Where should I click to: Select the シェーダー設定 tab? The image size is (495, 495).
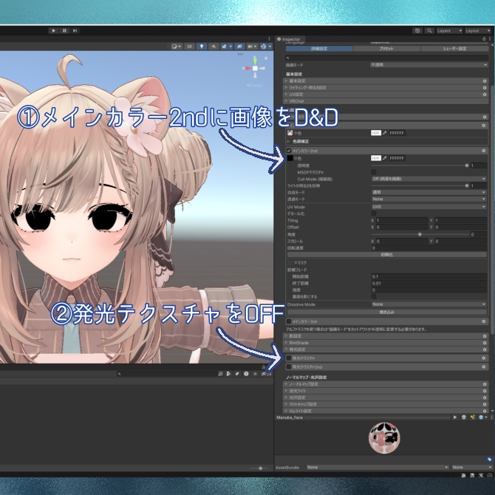click(x=454, y=49)
